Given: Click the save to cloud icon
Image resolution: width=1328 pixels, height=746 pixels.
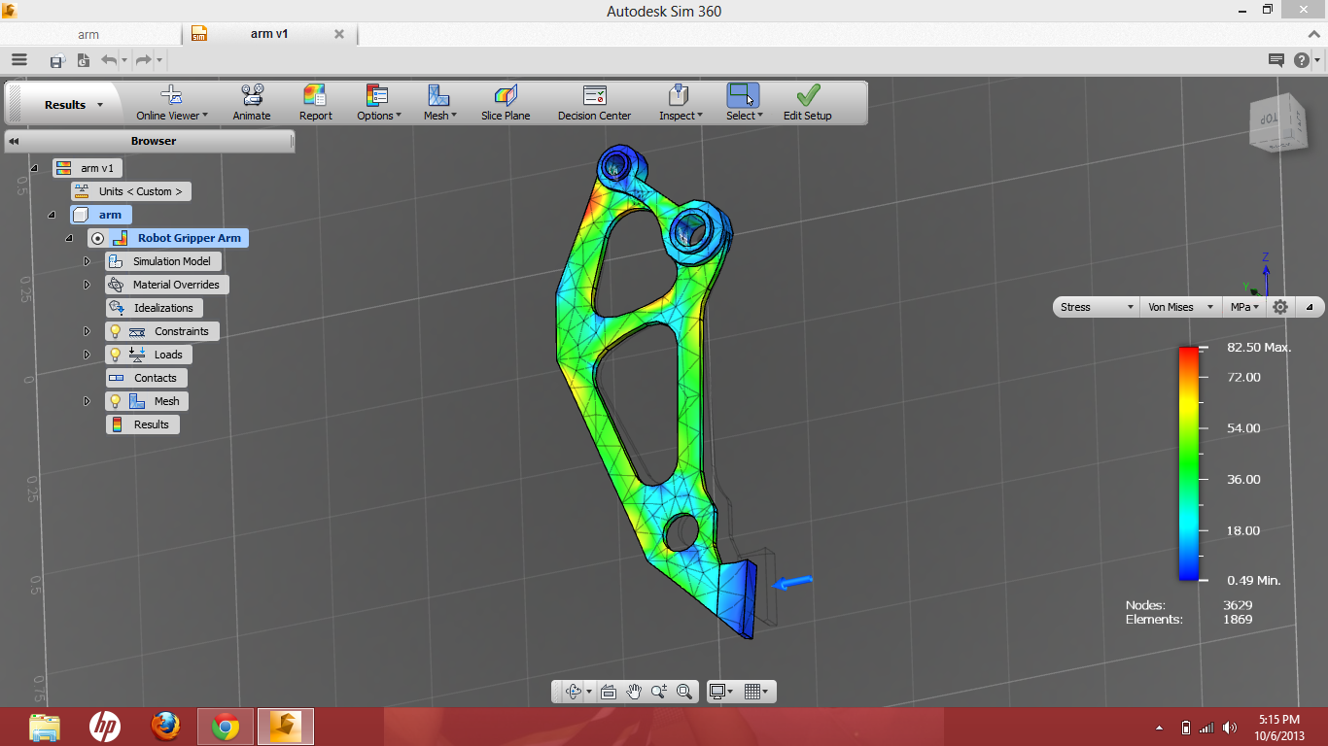Looking at the screenshot, I should click(x=56, y=60).
